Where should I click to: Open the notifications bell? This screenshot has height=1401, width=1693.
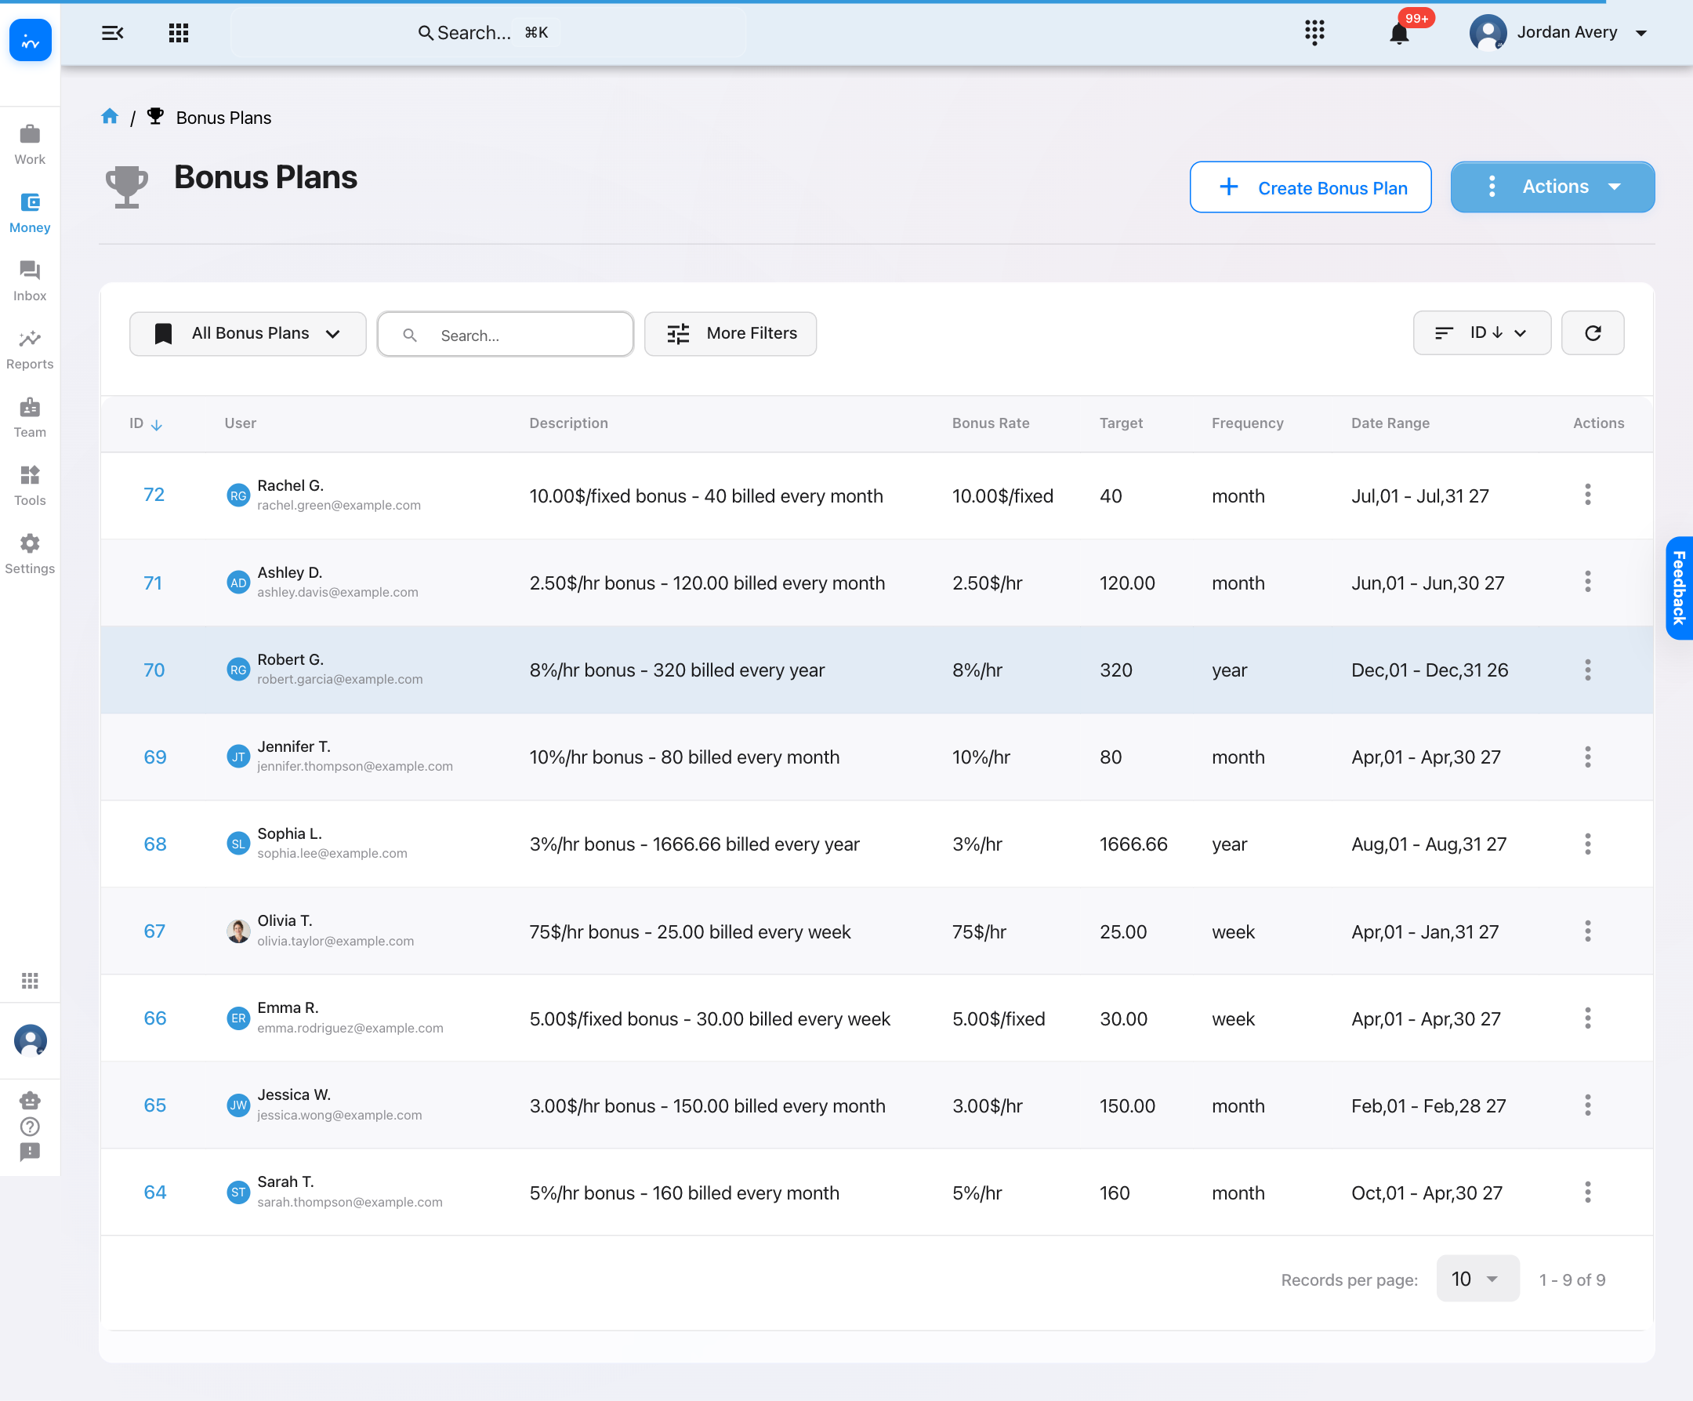1399,33
